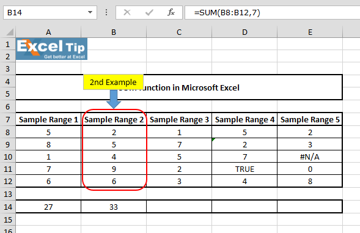Cancel formula entry with X icon
The height and width of the screenshot is (233, 360).
(127, 12)
